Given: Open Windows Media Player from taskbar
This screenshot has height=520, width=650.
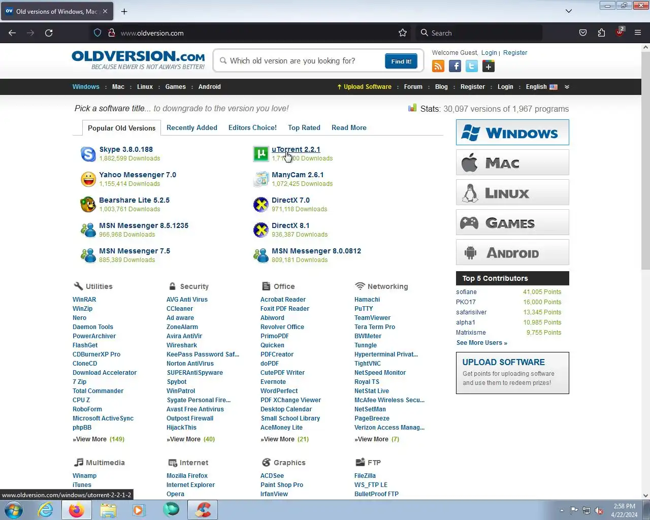Looking at the screenshot, I should tap(139, 510).
